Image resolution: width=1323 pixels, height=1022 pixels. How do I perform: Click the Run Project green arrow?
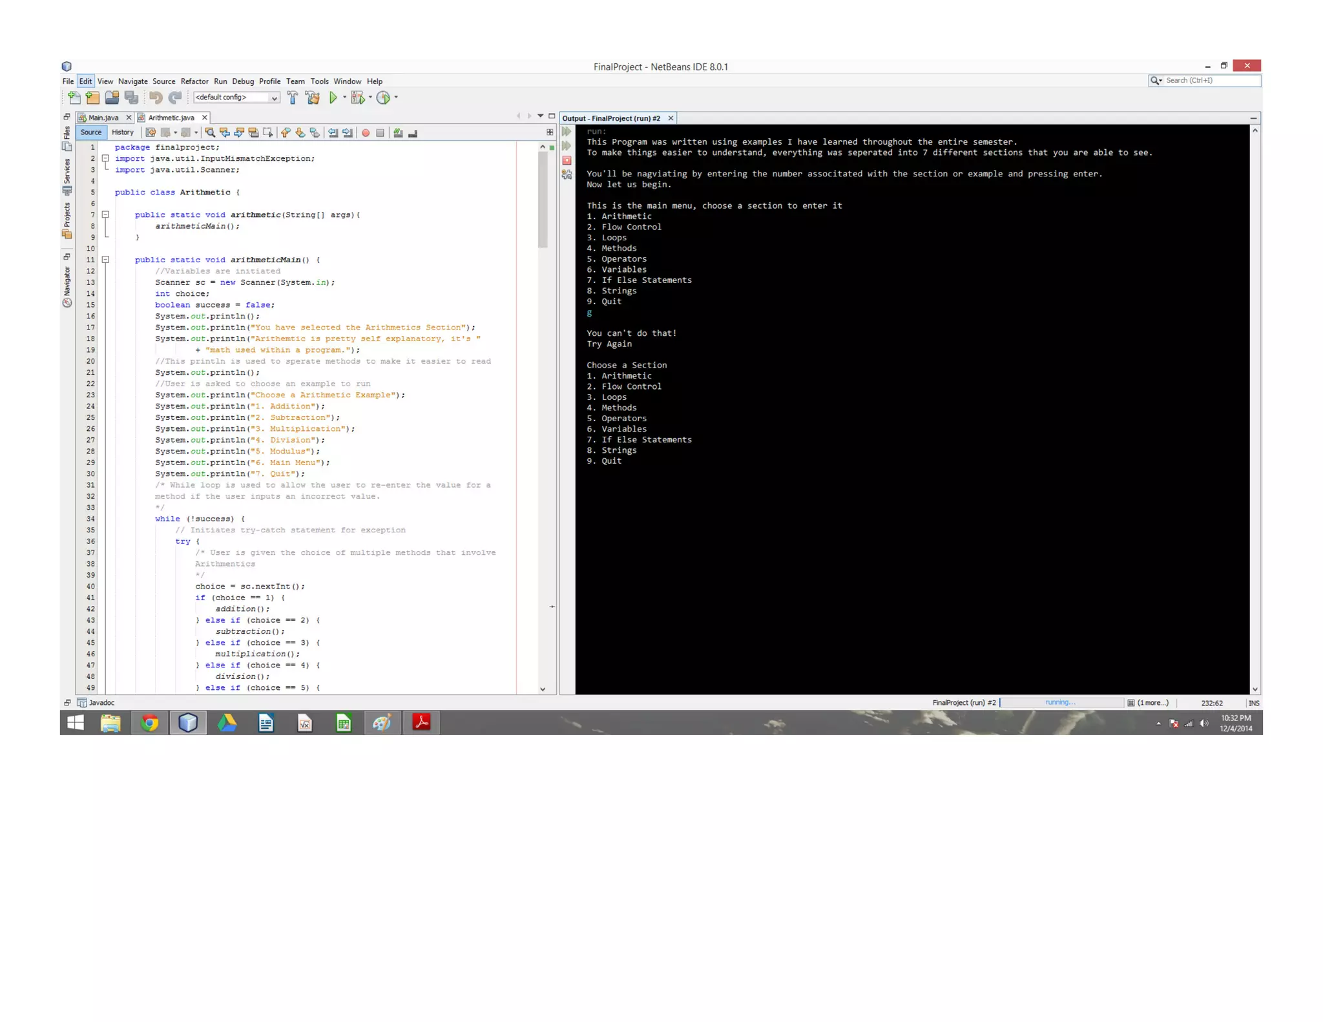pyautogui.click(x=333, y=98)
